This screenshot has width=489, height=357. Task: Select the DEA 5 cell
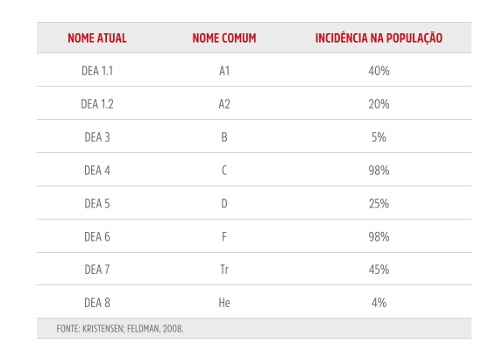pos(97,204)
